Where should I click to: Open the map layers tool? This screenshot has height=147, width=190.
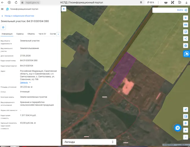click(x=186, y=18)
